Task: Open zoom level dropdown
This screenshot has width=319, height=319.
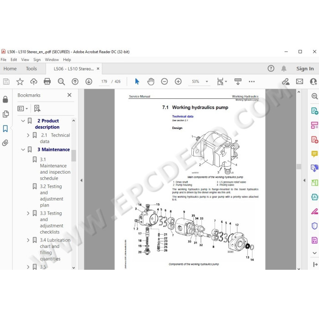Action: (207, 82)
